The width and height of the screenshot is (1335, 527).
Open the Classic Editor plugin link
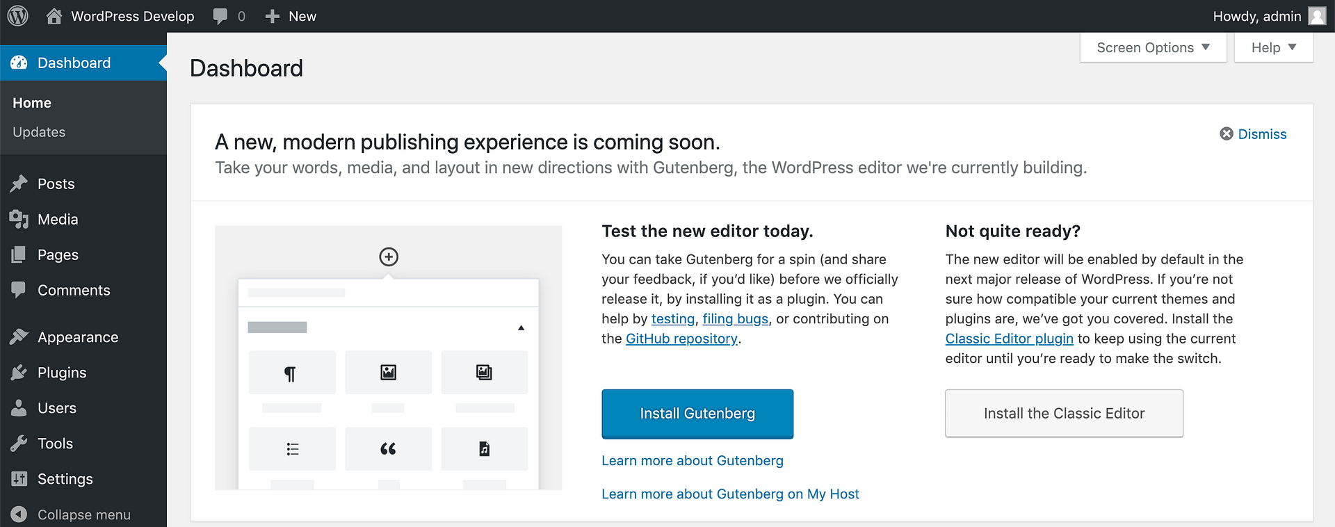[1010, 339]
